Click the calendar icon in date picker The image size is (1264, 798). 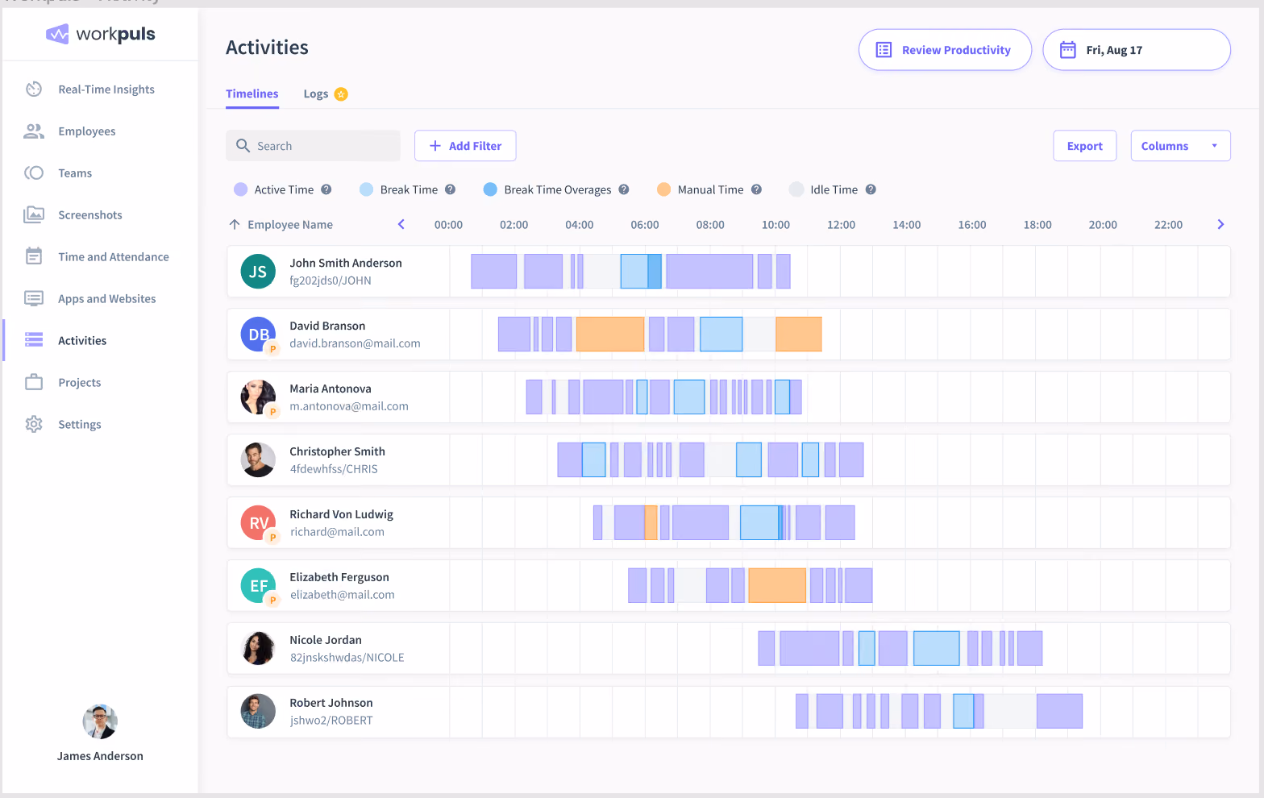[x=1067, y=50]
